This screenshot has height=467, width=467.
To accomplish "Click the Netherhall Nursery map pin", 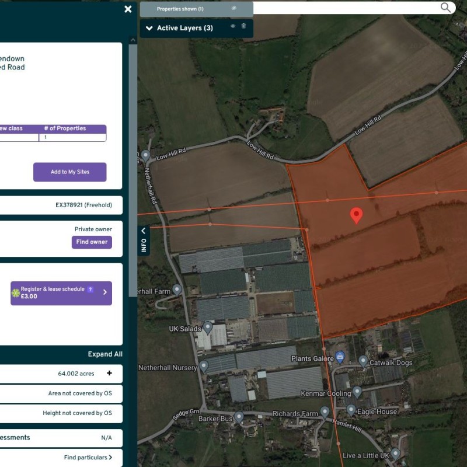I will [x=204, y=366].
